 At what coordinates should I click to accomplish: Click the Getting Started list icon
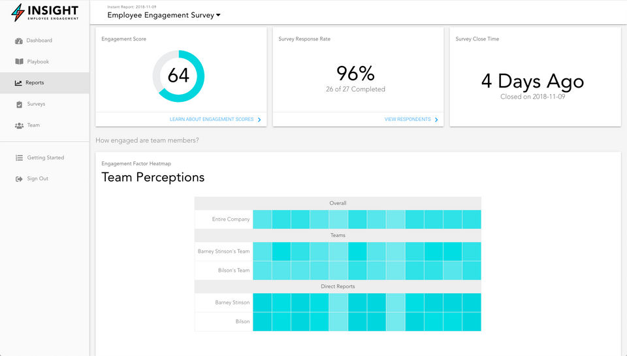click(19, 157)
